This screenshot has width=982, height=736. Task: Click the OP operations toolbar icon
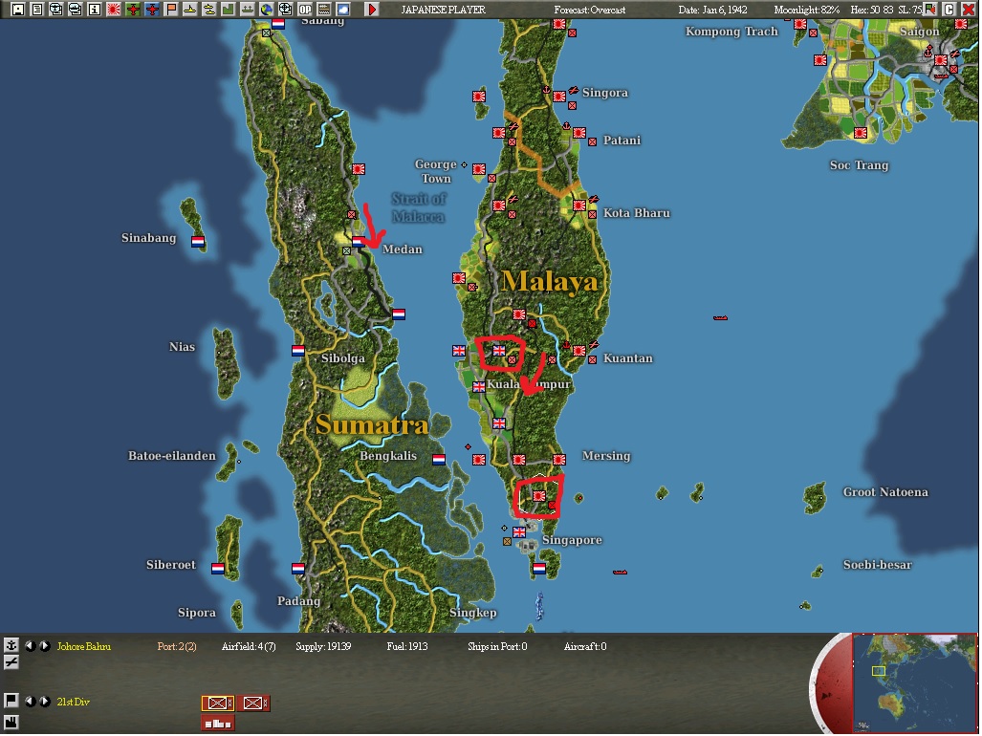305,10
